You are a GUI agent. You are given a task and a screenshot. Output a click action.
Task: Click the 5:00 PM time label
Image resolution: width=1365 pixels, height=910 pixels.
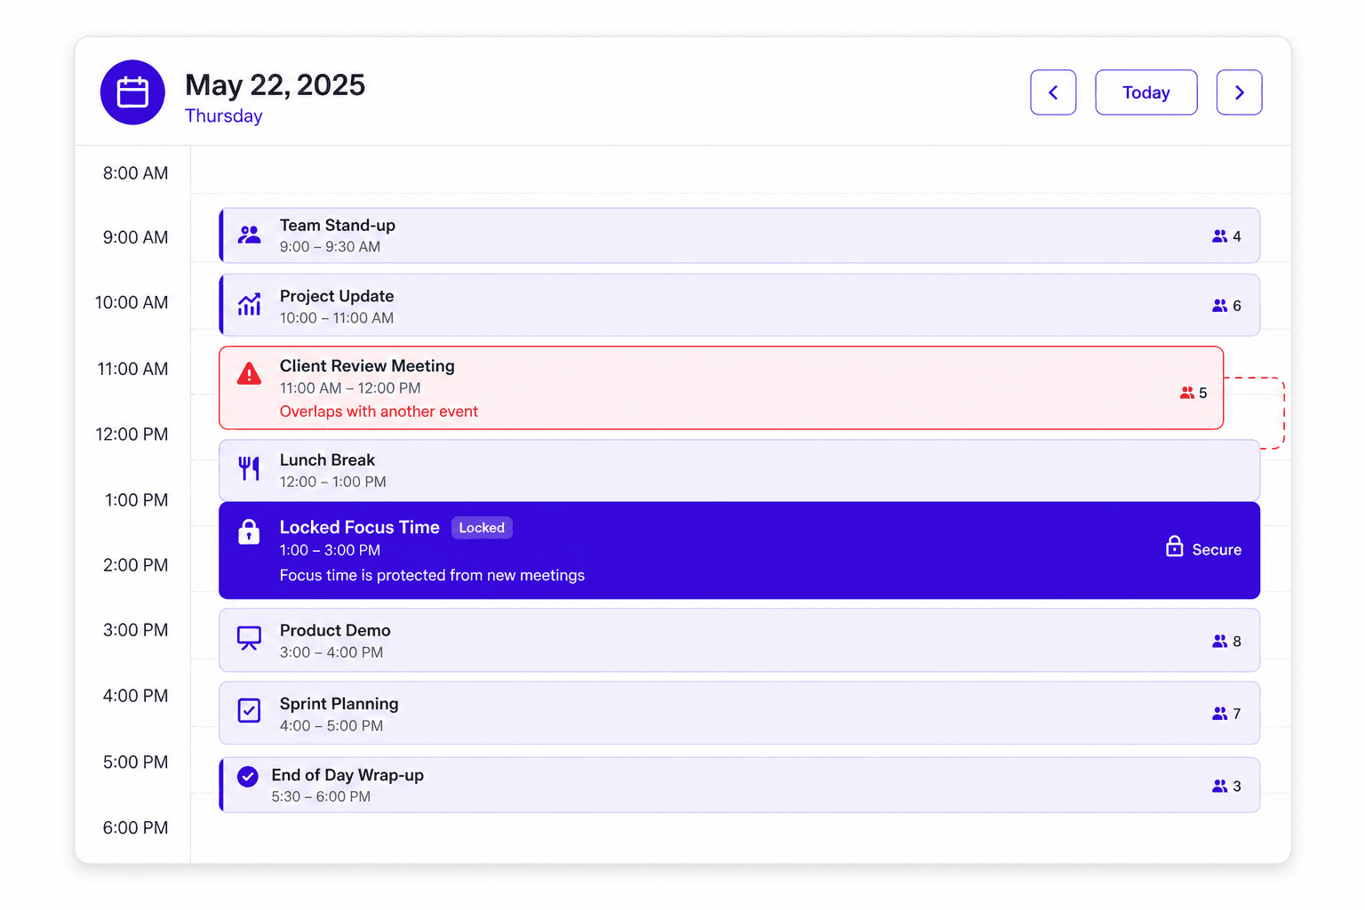coord(135,762)
